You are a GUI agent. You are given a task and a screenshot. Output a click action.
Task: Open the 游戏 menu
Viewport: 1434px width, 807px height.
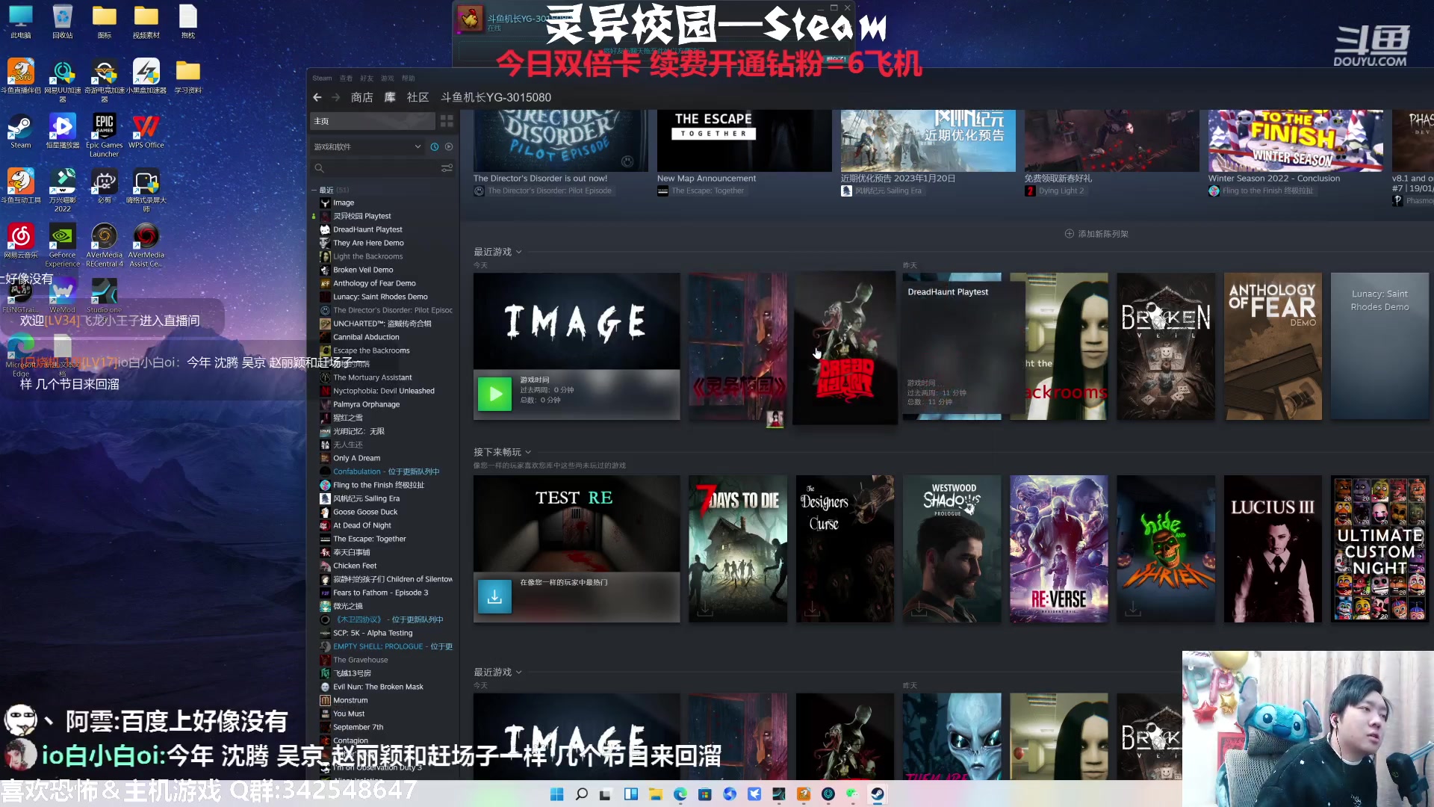pyautogui.click(x=387, y=78)
